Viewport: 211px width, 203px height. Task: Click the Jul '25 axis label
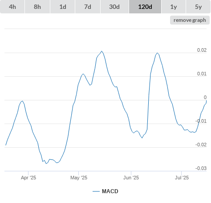pyautogui.click(x=182, y=178)
